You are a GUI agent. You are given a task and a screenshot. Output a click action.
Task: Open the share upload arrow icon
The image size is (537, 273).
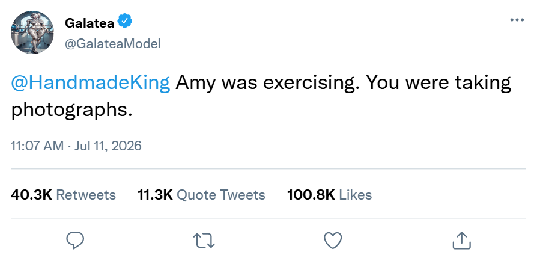pos(462,240)
